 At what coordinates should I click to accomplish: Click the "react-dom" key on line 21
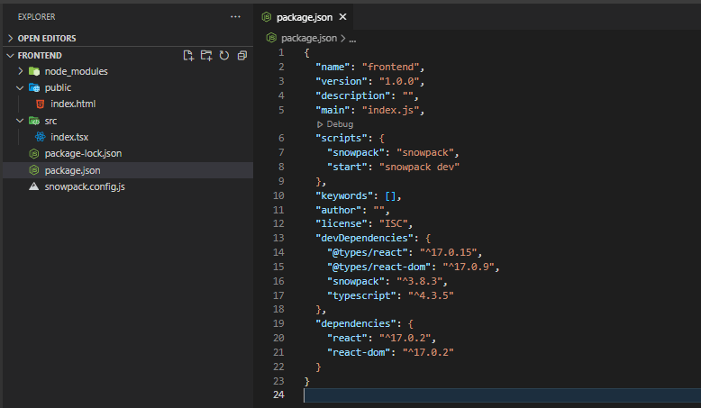pyautogui.click(x=359, y=352)
